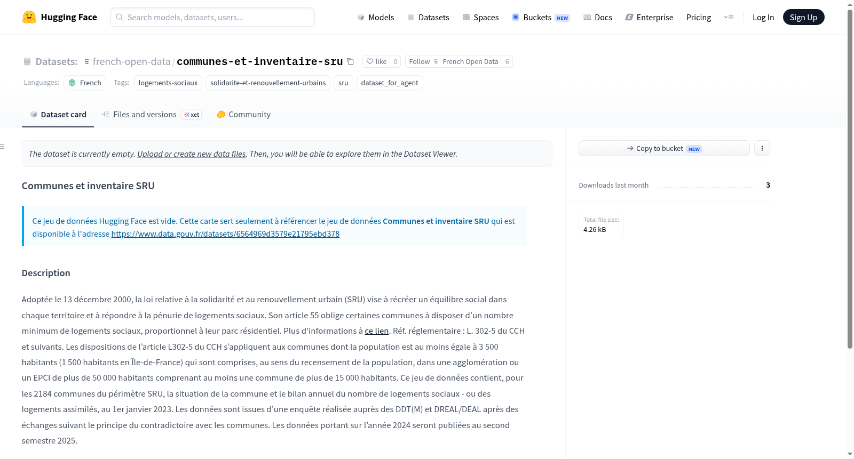The image size is (854, 459).
Task: Open the data.gouv.fr dataset URL link
Action: coord(225,233)
